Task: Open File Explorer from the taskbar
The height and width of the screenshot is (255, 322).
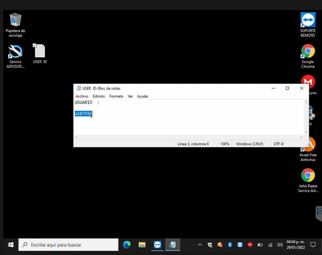Action: coord(142,245)
